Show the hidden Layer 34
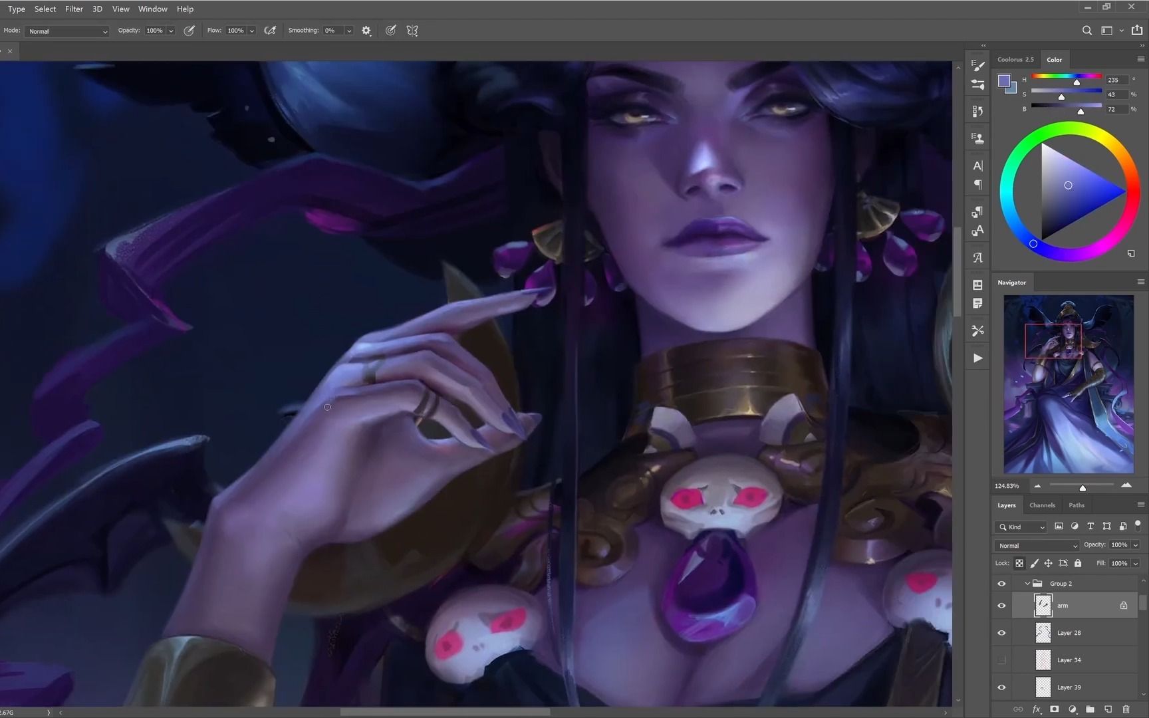The width and height of the screenshot is (1149, 718). tap(1001, 660)
